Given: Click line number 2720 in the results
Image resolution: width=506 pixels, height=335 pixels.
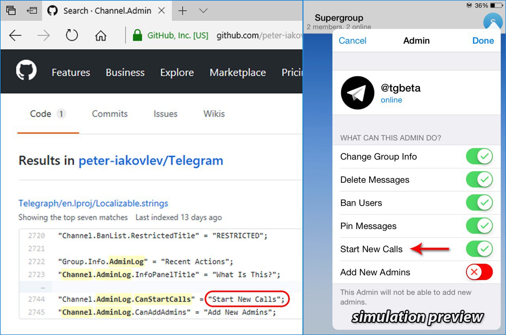Looking at the screenshot, I should (x=36, y=236).
